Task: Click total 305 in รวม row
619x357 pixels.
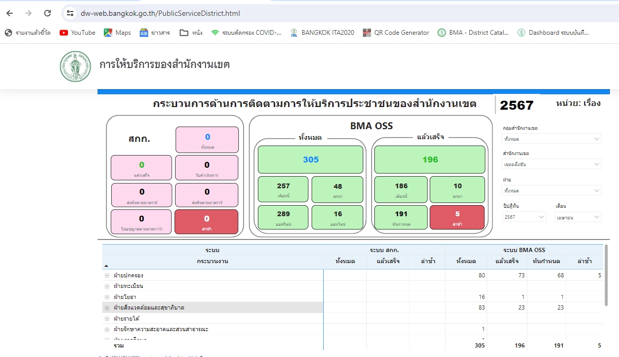Action: coord(480,345)
